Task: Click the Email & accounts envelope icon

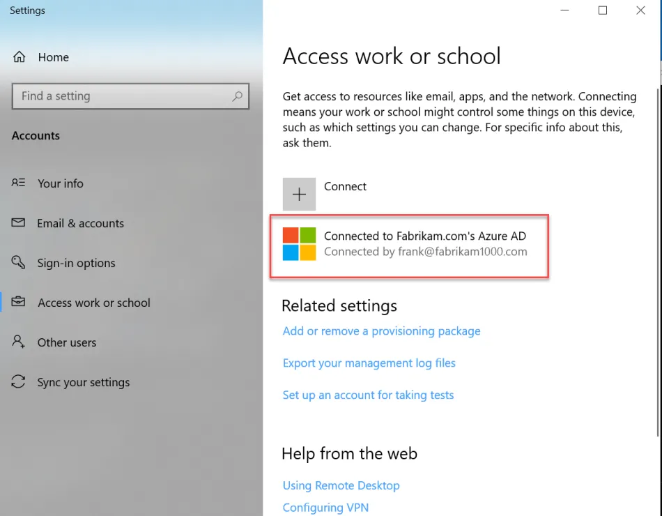Action: click(x=19, y=223)
